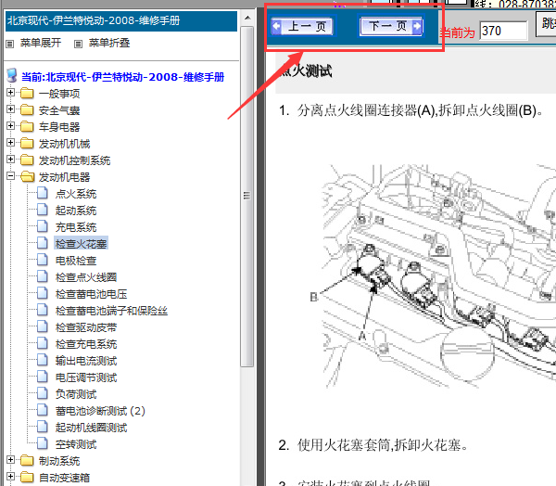
Task: Expand the 发动机机械 folder
Action: click(10, 142)
